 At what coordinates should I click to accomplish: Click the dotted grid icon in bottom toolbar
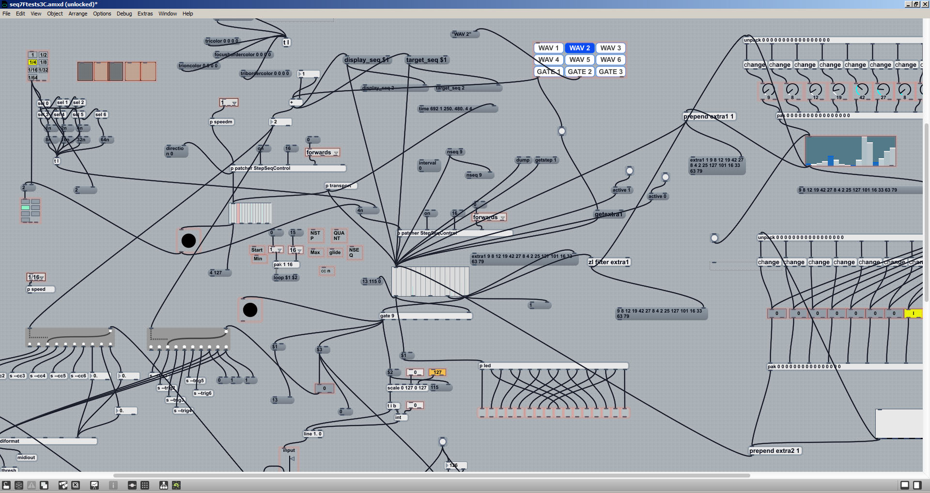145,485
